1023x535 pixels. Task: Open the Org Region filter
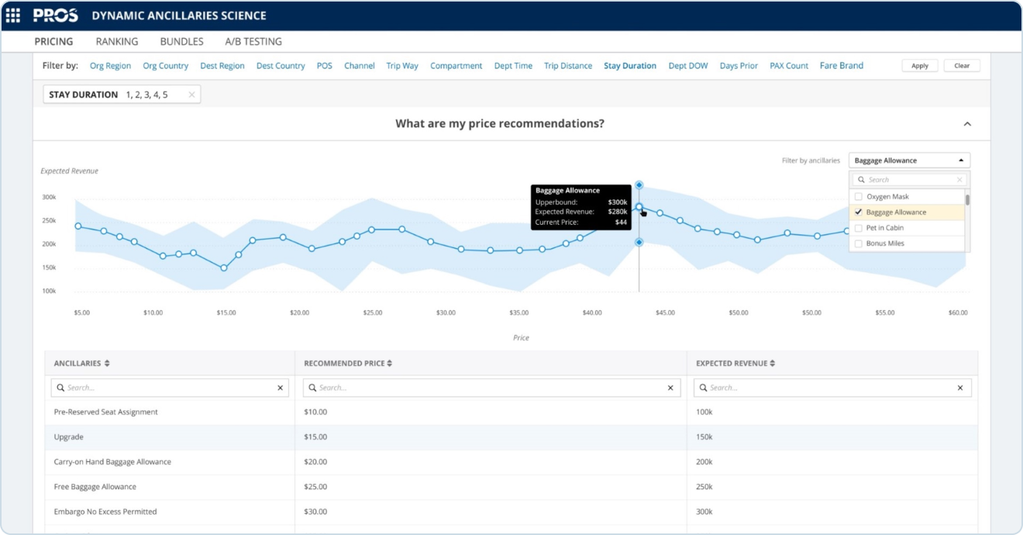pos(110,66)
